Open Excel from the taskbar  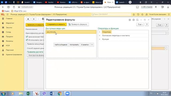pos(29,94)
